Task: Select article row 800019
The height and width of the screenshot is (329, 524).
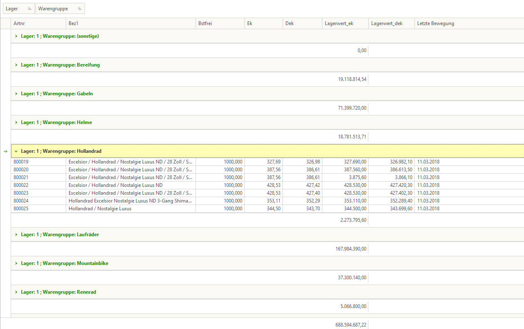Action: [x=38, y=162]
